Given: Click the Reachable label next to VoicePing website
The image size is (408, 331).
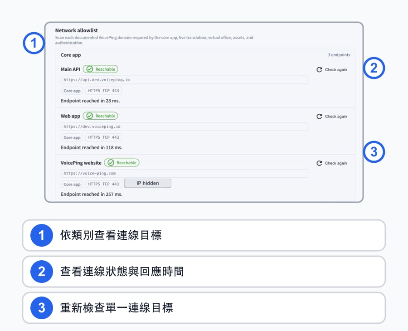Looking at the screenshot, I should [x=126, y=163].
